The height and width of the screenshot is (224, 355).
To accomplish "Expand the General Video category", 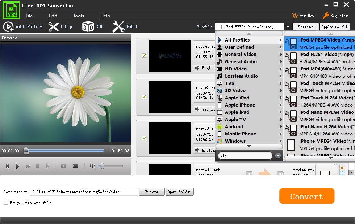I will point(250,55).
